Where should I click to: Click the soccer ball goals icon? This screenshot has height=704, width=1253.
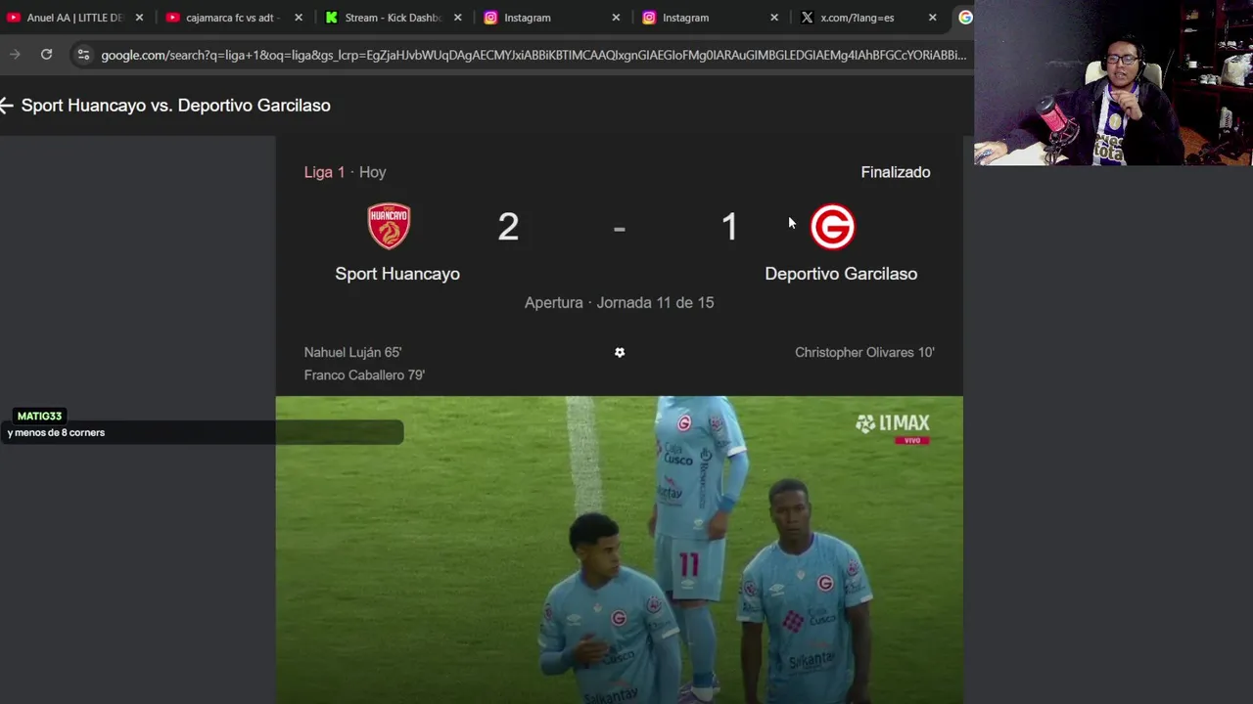(620, 352)
